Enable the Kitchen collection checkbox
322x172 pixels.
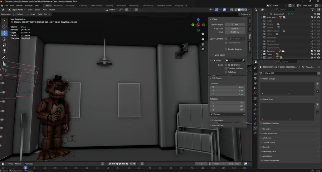(x=312, y=27)
